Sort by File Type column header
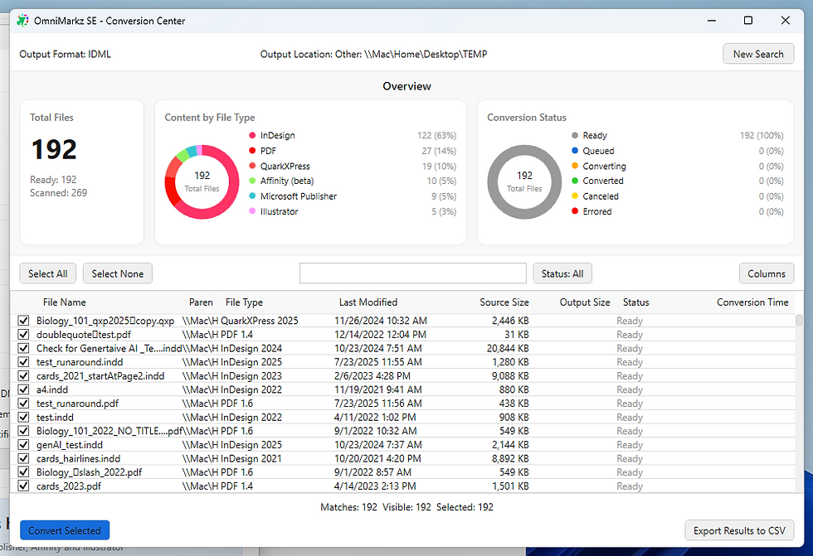The height and width of the screenshot is (556, 813). [244, 302]
